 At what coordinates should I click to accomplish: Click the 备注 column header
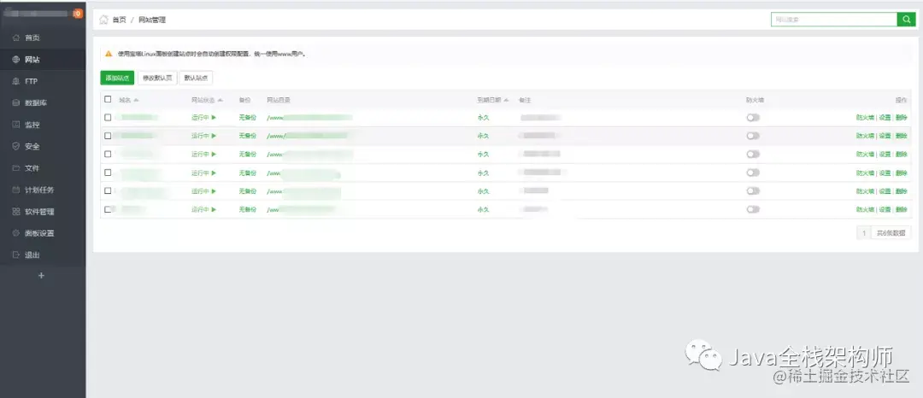pos(525,100)
